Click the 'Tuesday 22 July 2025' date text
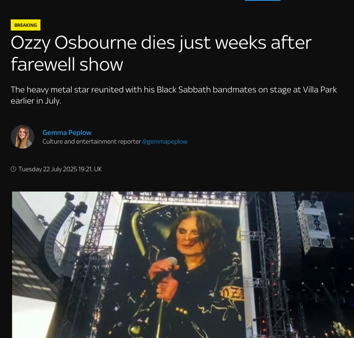 pos(48,169)
